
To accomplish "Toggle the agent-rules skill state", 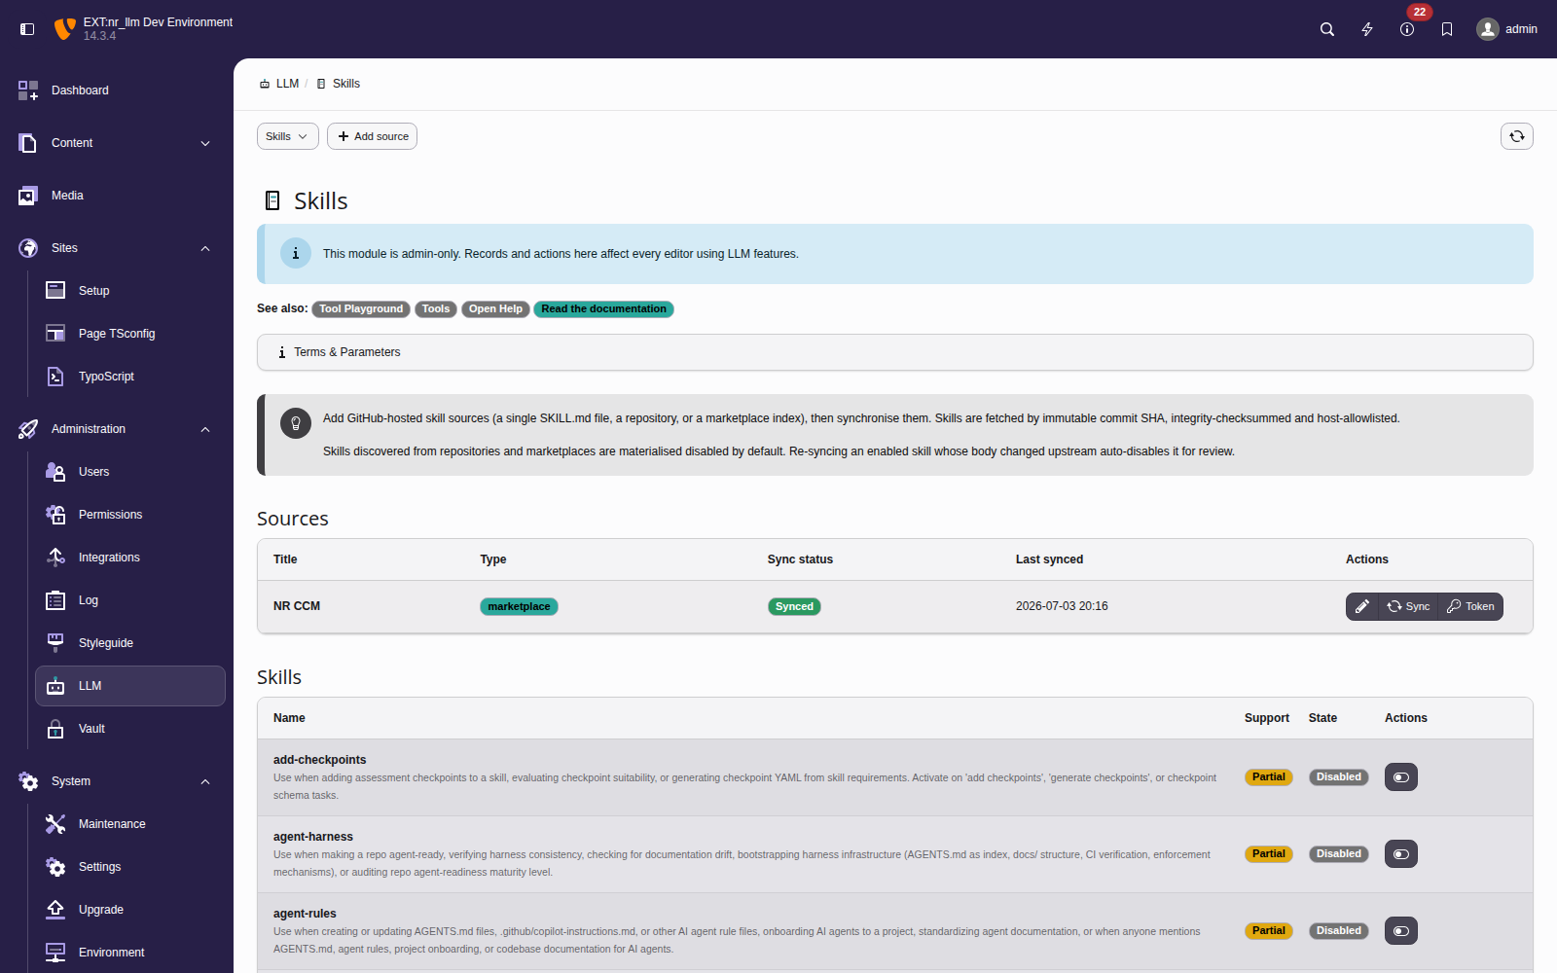I will point(1401,931).
